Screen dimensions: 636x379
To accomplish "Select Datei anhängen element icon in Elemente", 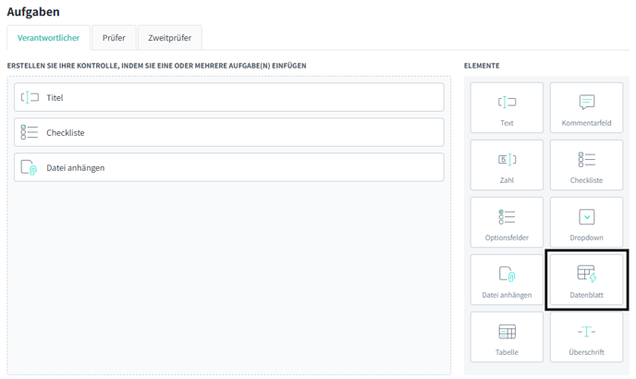I will coord(507,275).
